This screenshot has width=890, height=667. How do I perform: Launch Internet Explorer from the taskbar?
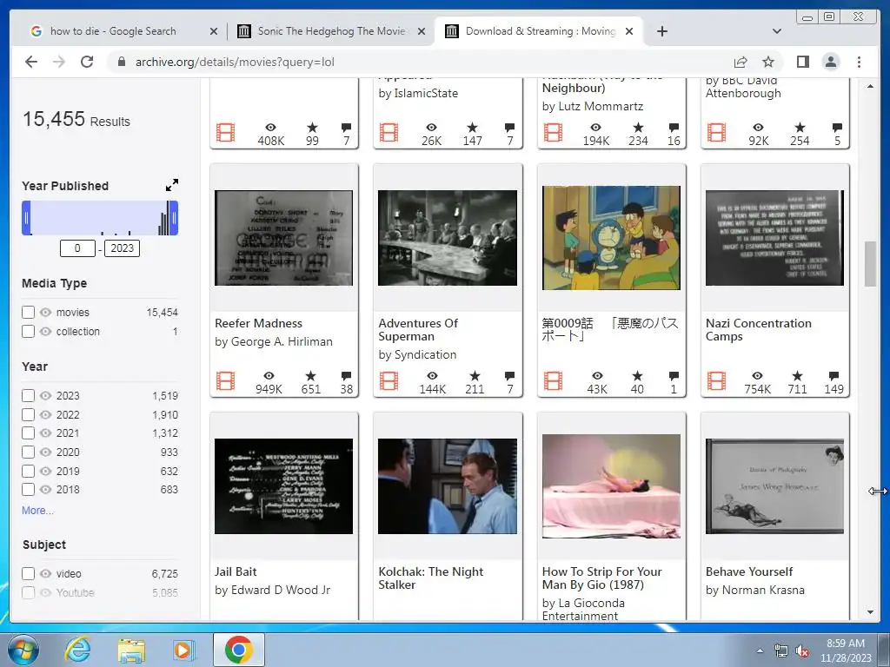[x=77, y=650]
